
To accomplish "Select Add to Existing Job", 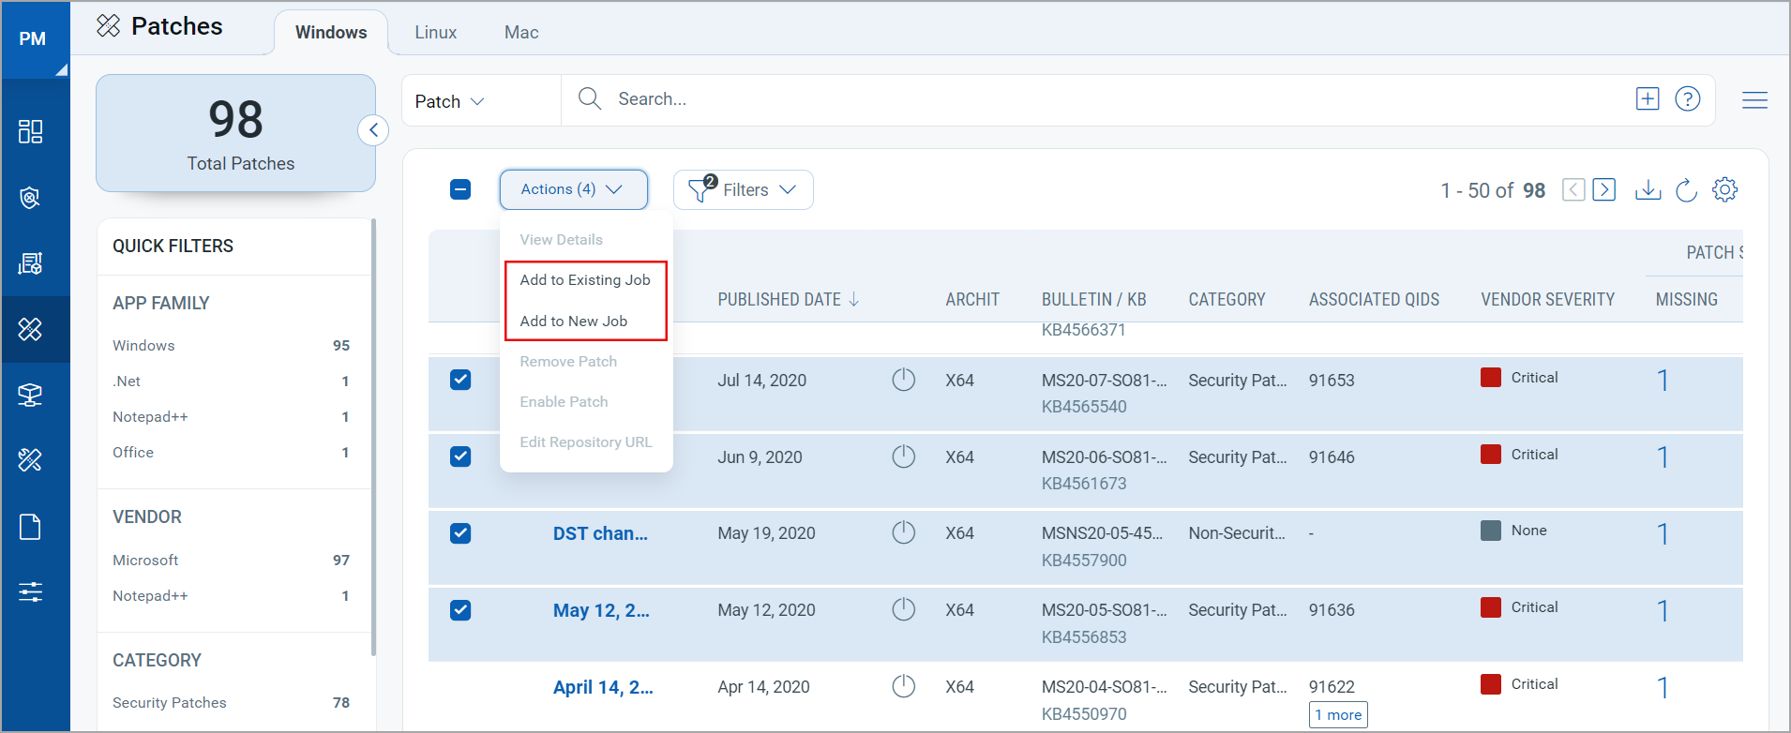I will (x=585, y=279).
